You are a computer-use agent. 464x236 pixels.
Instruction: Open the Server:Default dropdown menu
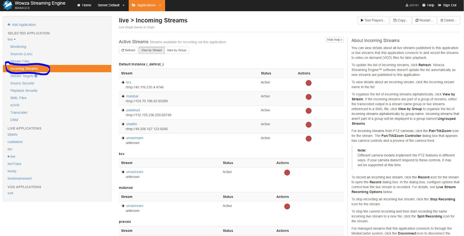[111, 5]
